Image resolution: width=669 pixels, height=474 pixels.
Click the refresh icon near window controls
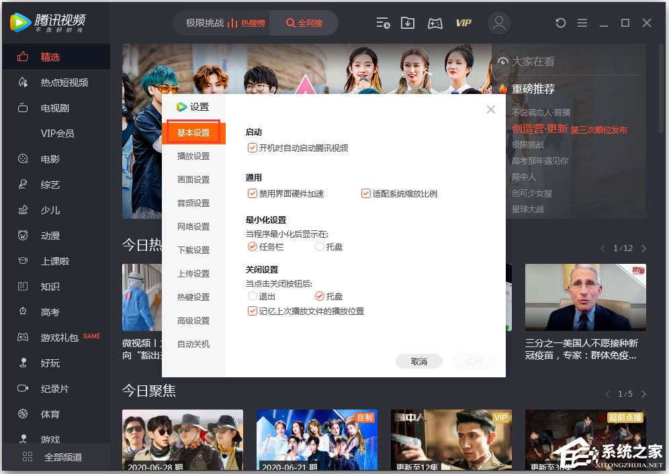pos(561,22)
